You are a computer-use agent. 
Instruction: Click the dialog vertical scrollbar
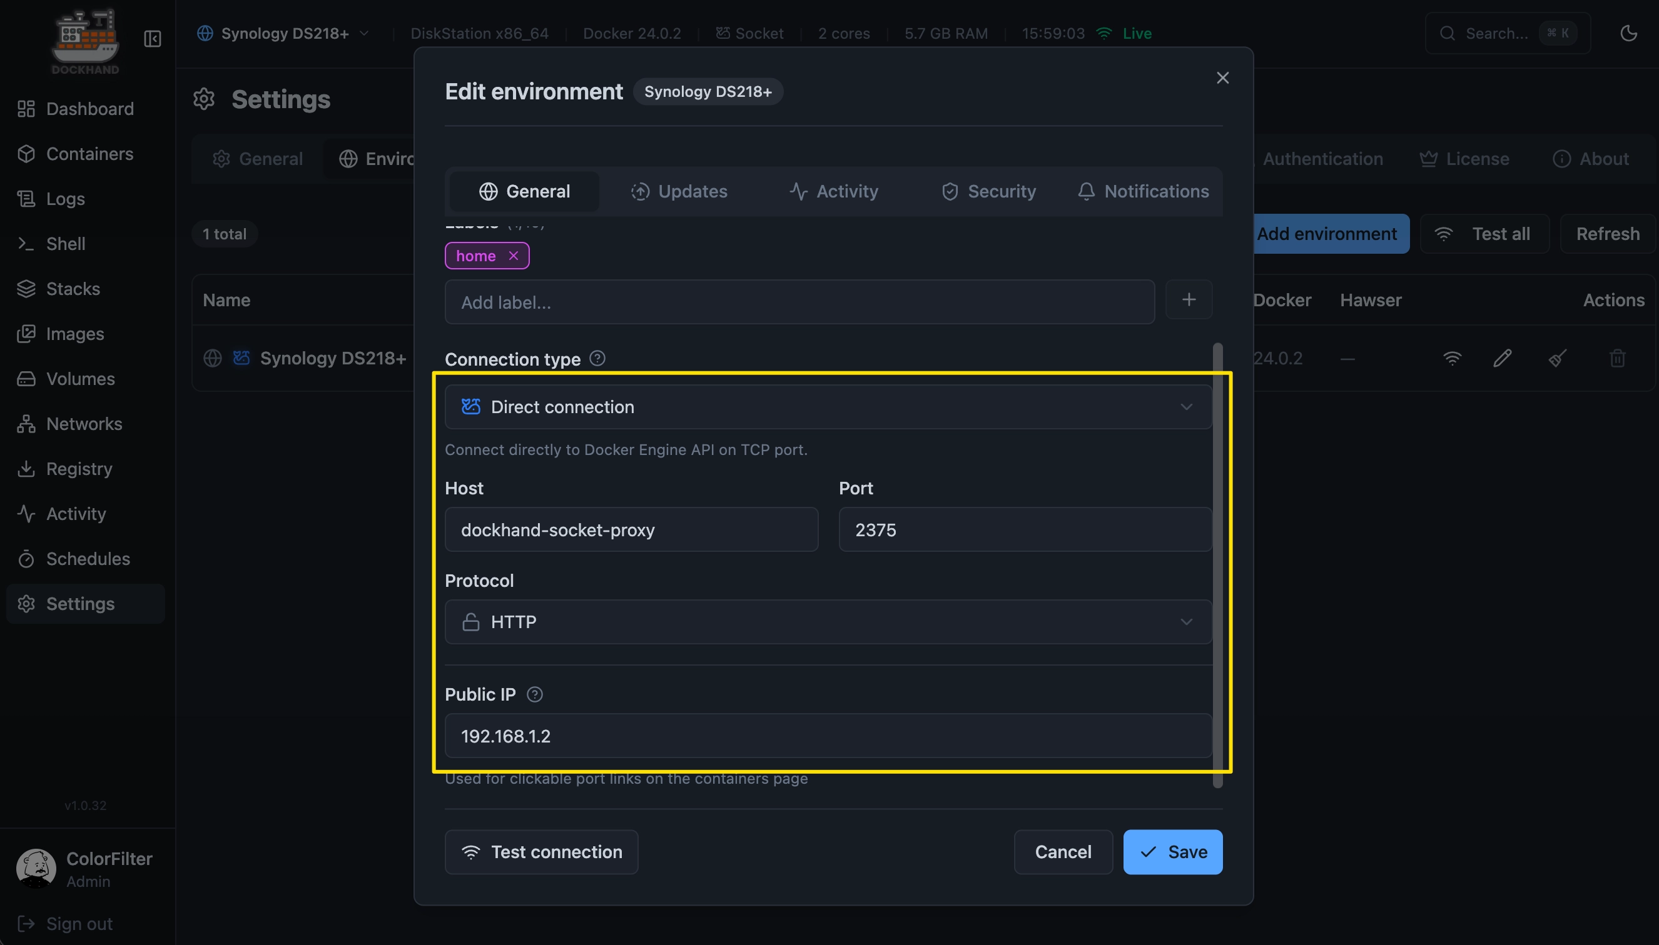(x=1218, y=564)
